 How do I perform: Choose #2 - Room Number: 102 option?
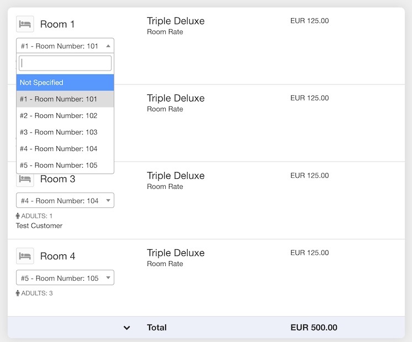click(x=65, y=115)
